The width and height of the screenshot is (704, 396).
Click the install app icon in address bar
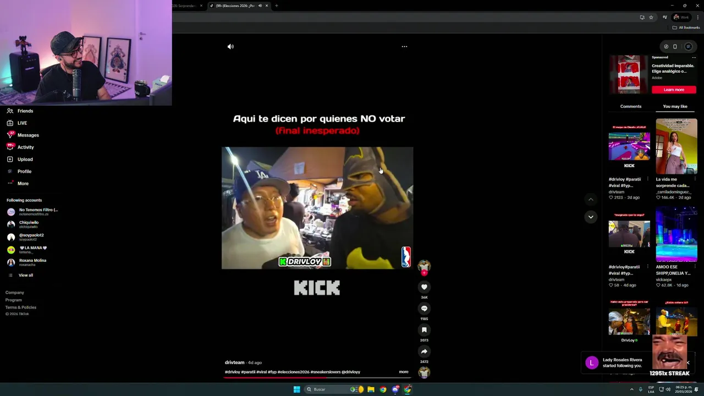pos(642,17)
